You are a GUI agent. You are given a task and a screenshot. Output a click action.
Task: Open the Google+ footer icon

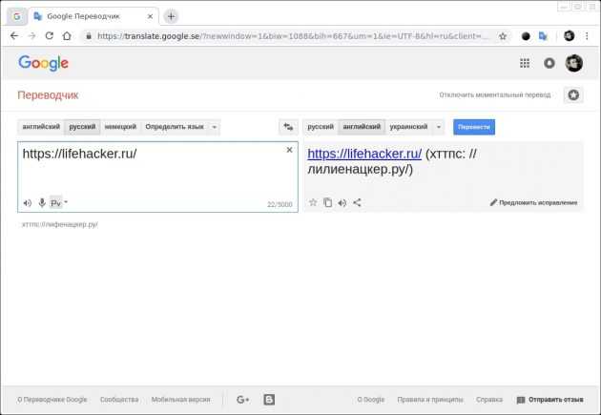pos(242,400)
